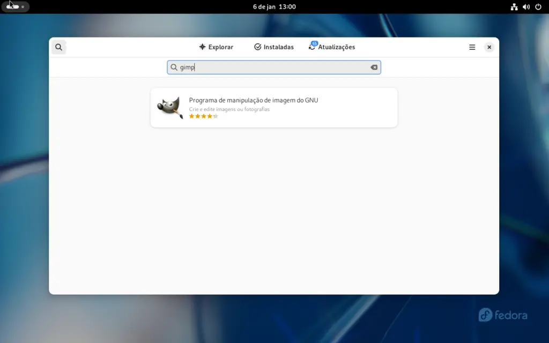Viewport: 549px width, 343px height.
Task: Switch to the Instaladas tab
Action: 274,47
